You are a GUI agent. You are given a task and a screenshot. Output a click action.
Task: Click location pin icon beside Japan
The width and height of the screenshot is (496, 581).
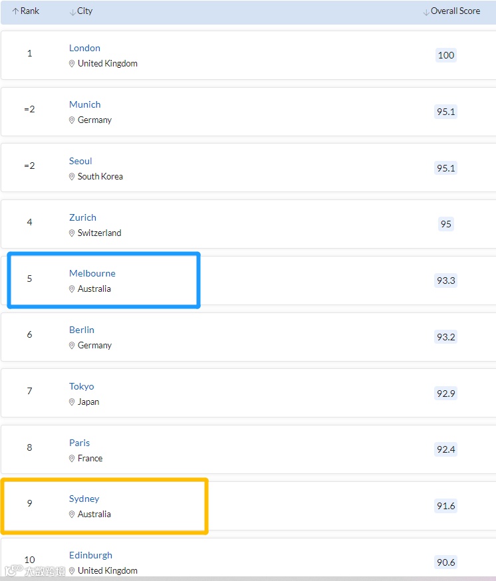(72, 402)
